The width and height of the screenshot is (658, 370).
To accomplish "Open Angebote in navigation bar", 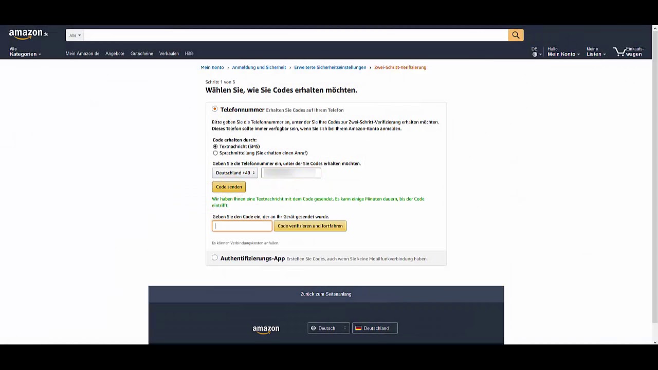I will click(x=115, y=53).
